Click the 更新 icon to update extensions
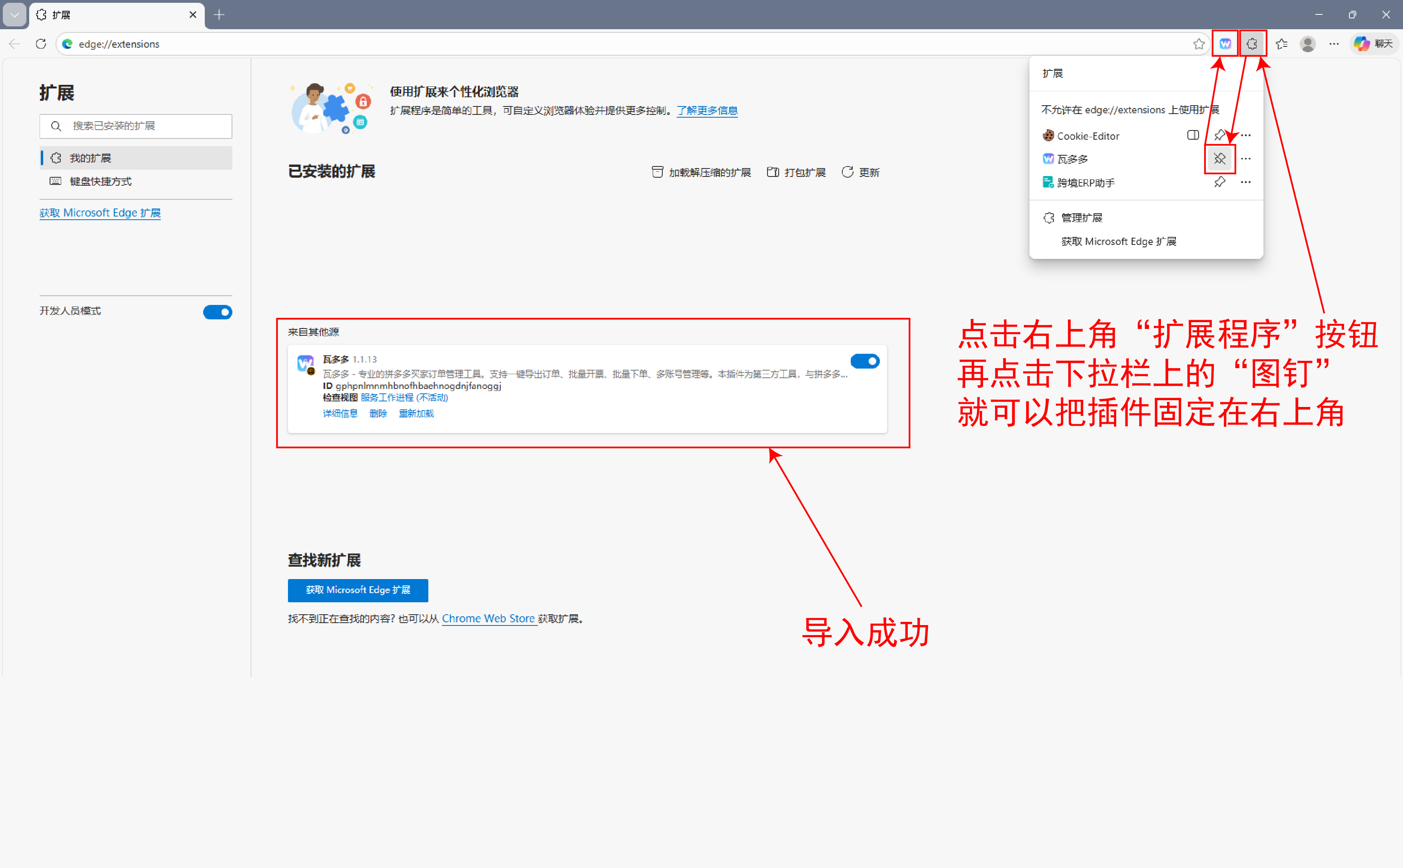Screen dimensions: 1403x868 point(848,172)
